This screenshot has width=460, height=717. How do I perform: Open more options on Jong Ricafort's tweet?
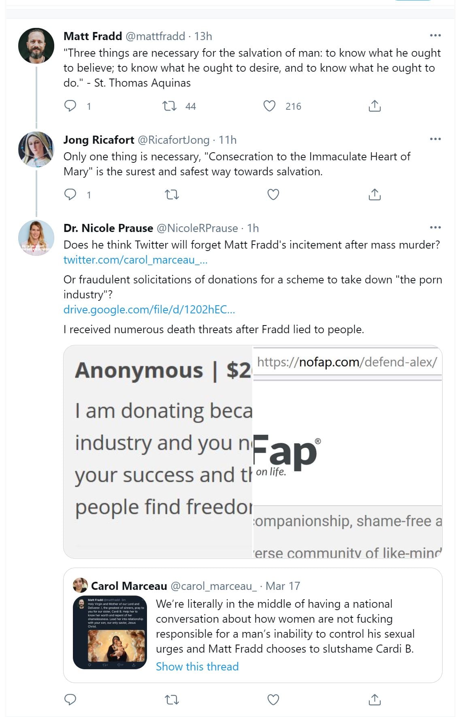coord(435,139)
